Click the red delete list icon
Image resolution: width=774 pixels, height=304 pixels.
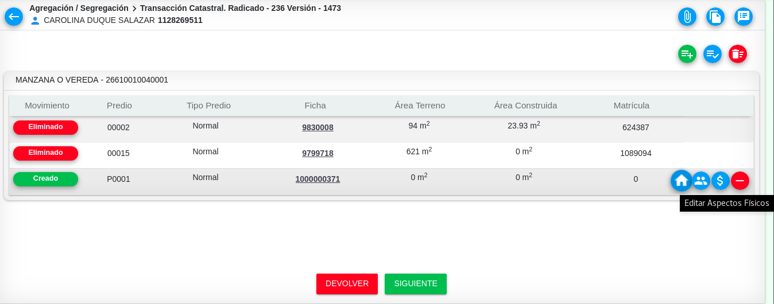[x=737, y=54]
